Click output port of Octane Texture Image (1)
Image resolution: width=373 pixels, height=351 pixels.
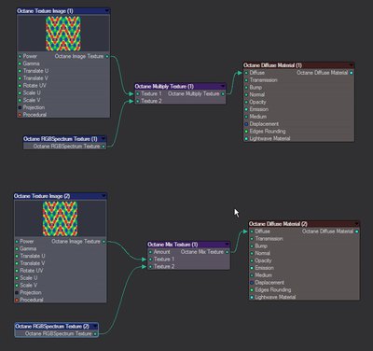click(107, 56)
